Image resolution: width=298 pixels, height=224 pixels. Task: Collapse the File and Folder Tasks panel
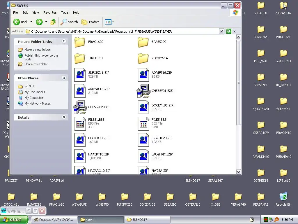(64, 41)
